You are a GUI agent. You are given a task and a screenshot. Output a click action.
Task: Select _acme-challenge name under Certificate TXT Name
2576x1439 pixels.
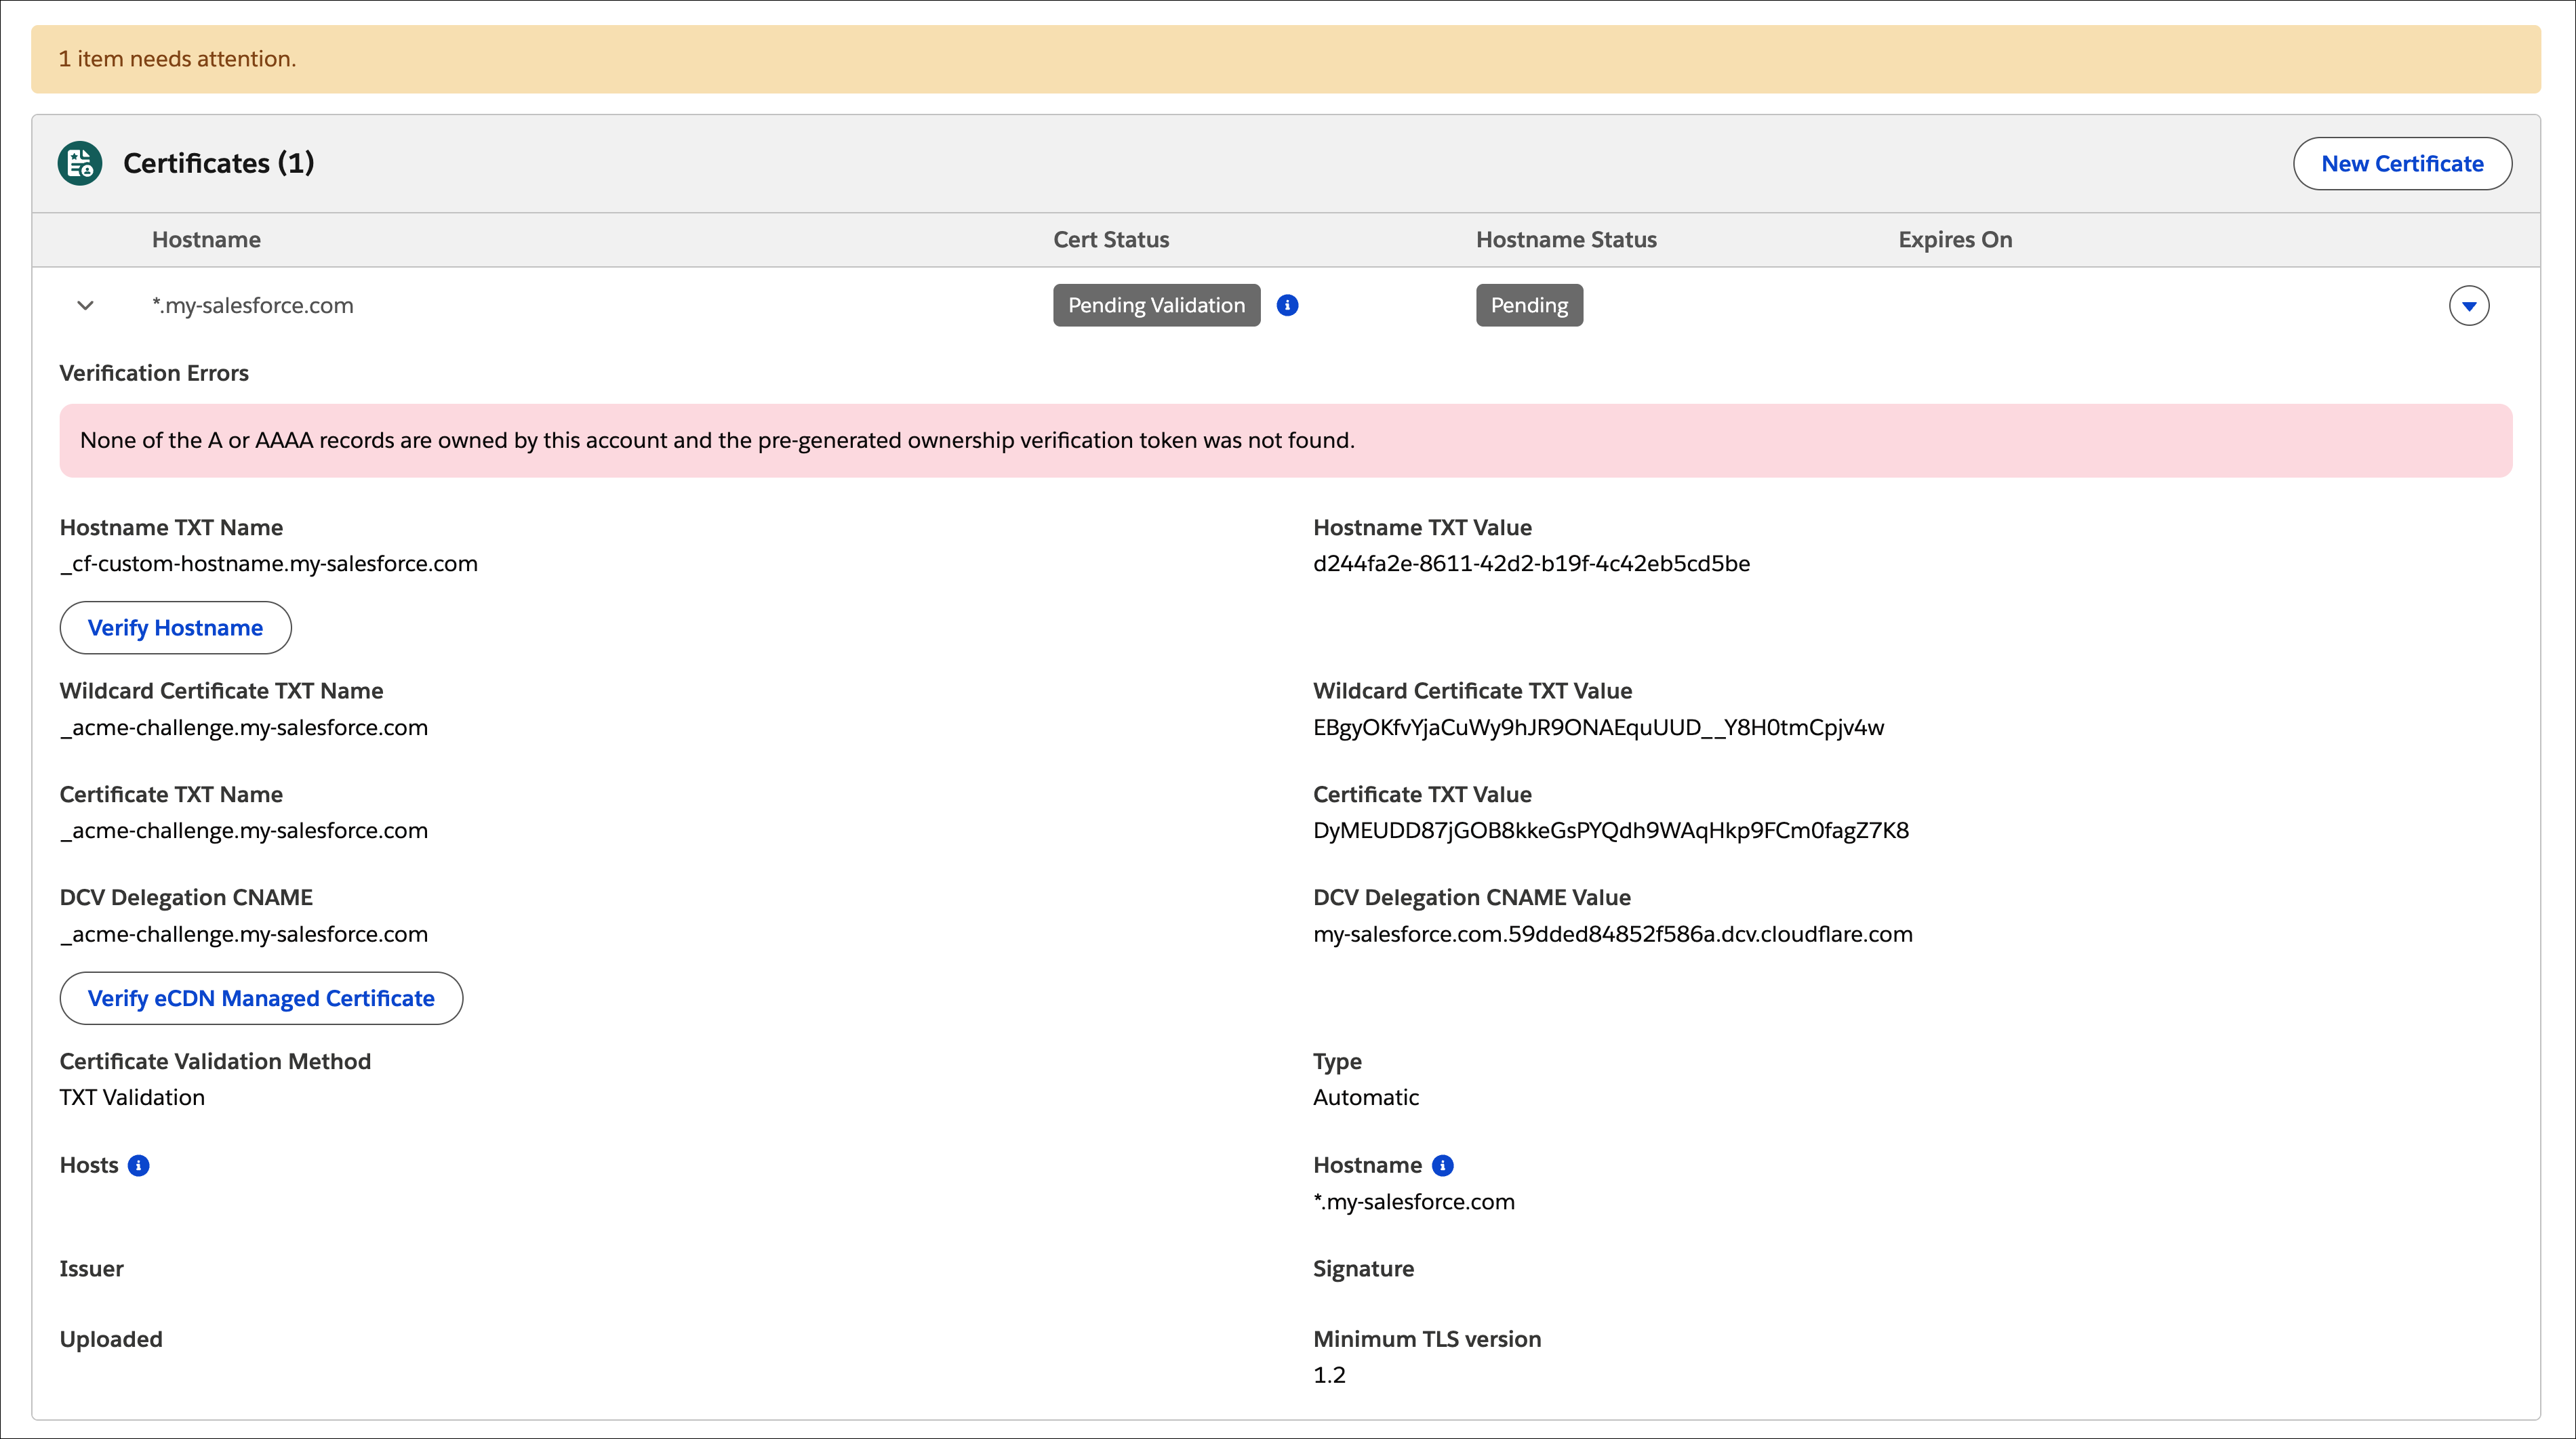pos(244,831)
